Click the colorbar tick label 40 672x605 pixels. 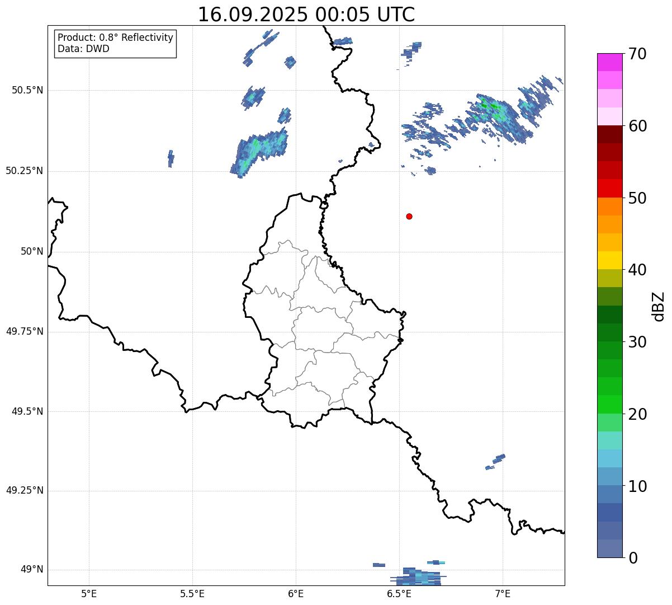pyautogui.click(x=637, y=270)
